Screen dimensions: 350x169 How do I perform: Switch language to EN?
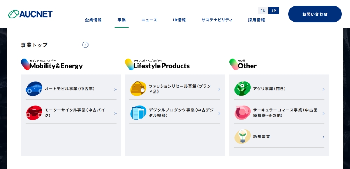click(x=263, y=11)
